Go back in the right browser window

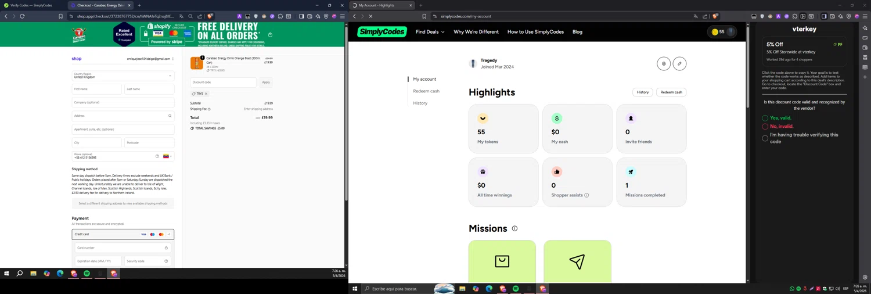click(355, 16)
